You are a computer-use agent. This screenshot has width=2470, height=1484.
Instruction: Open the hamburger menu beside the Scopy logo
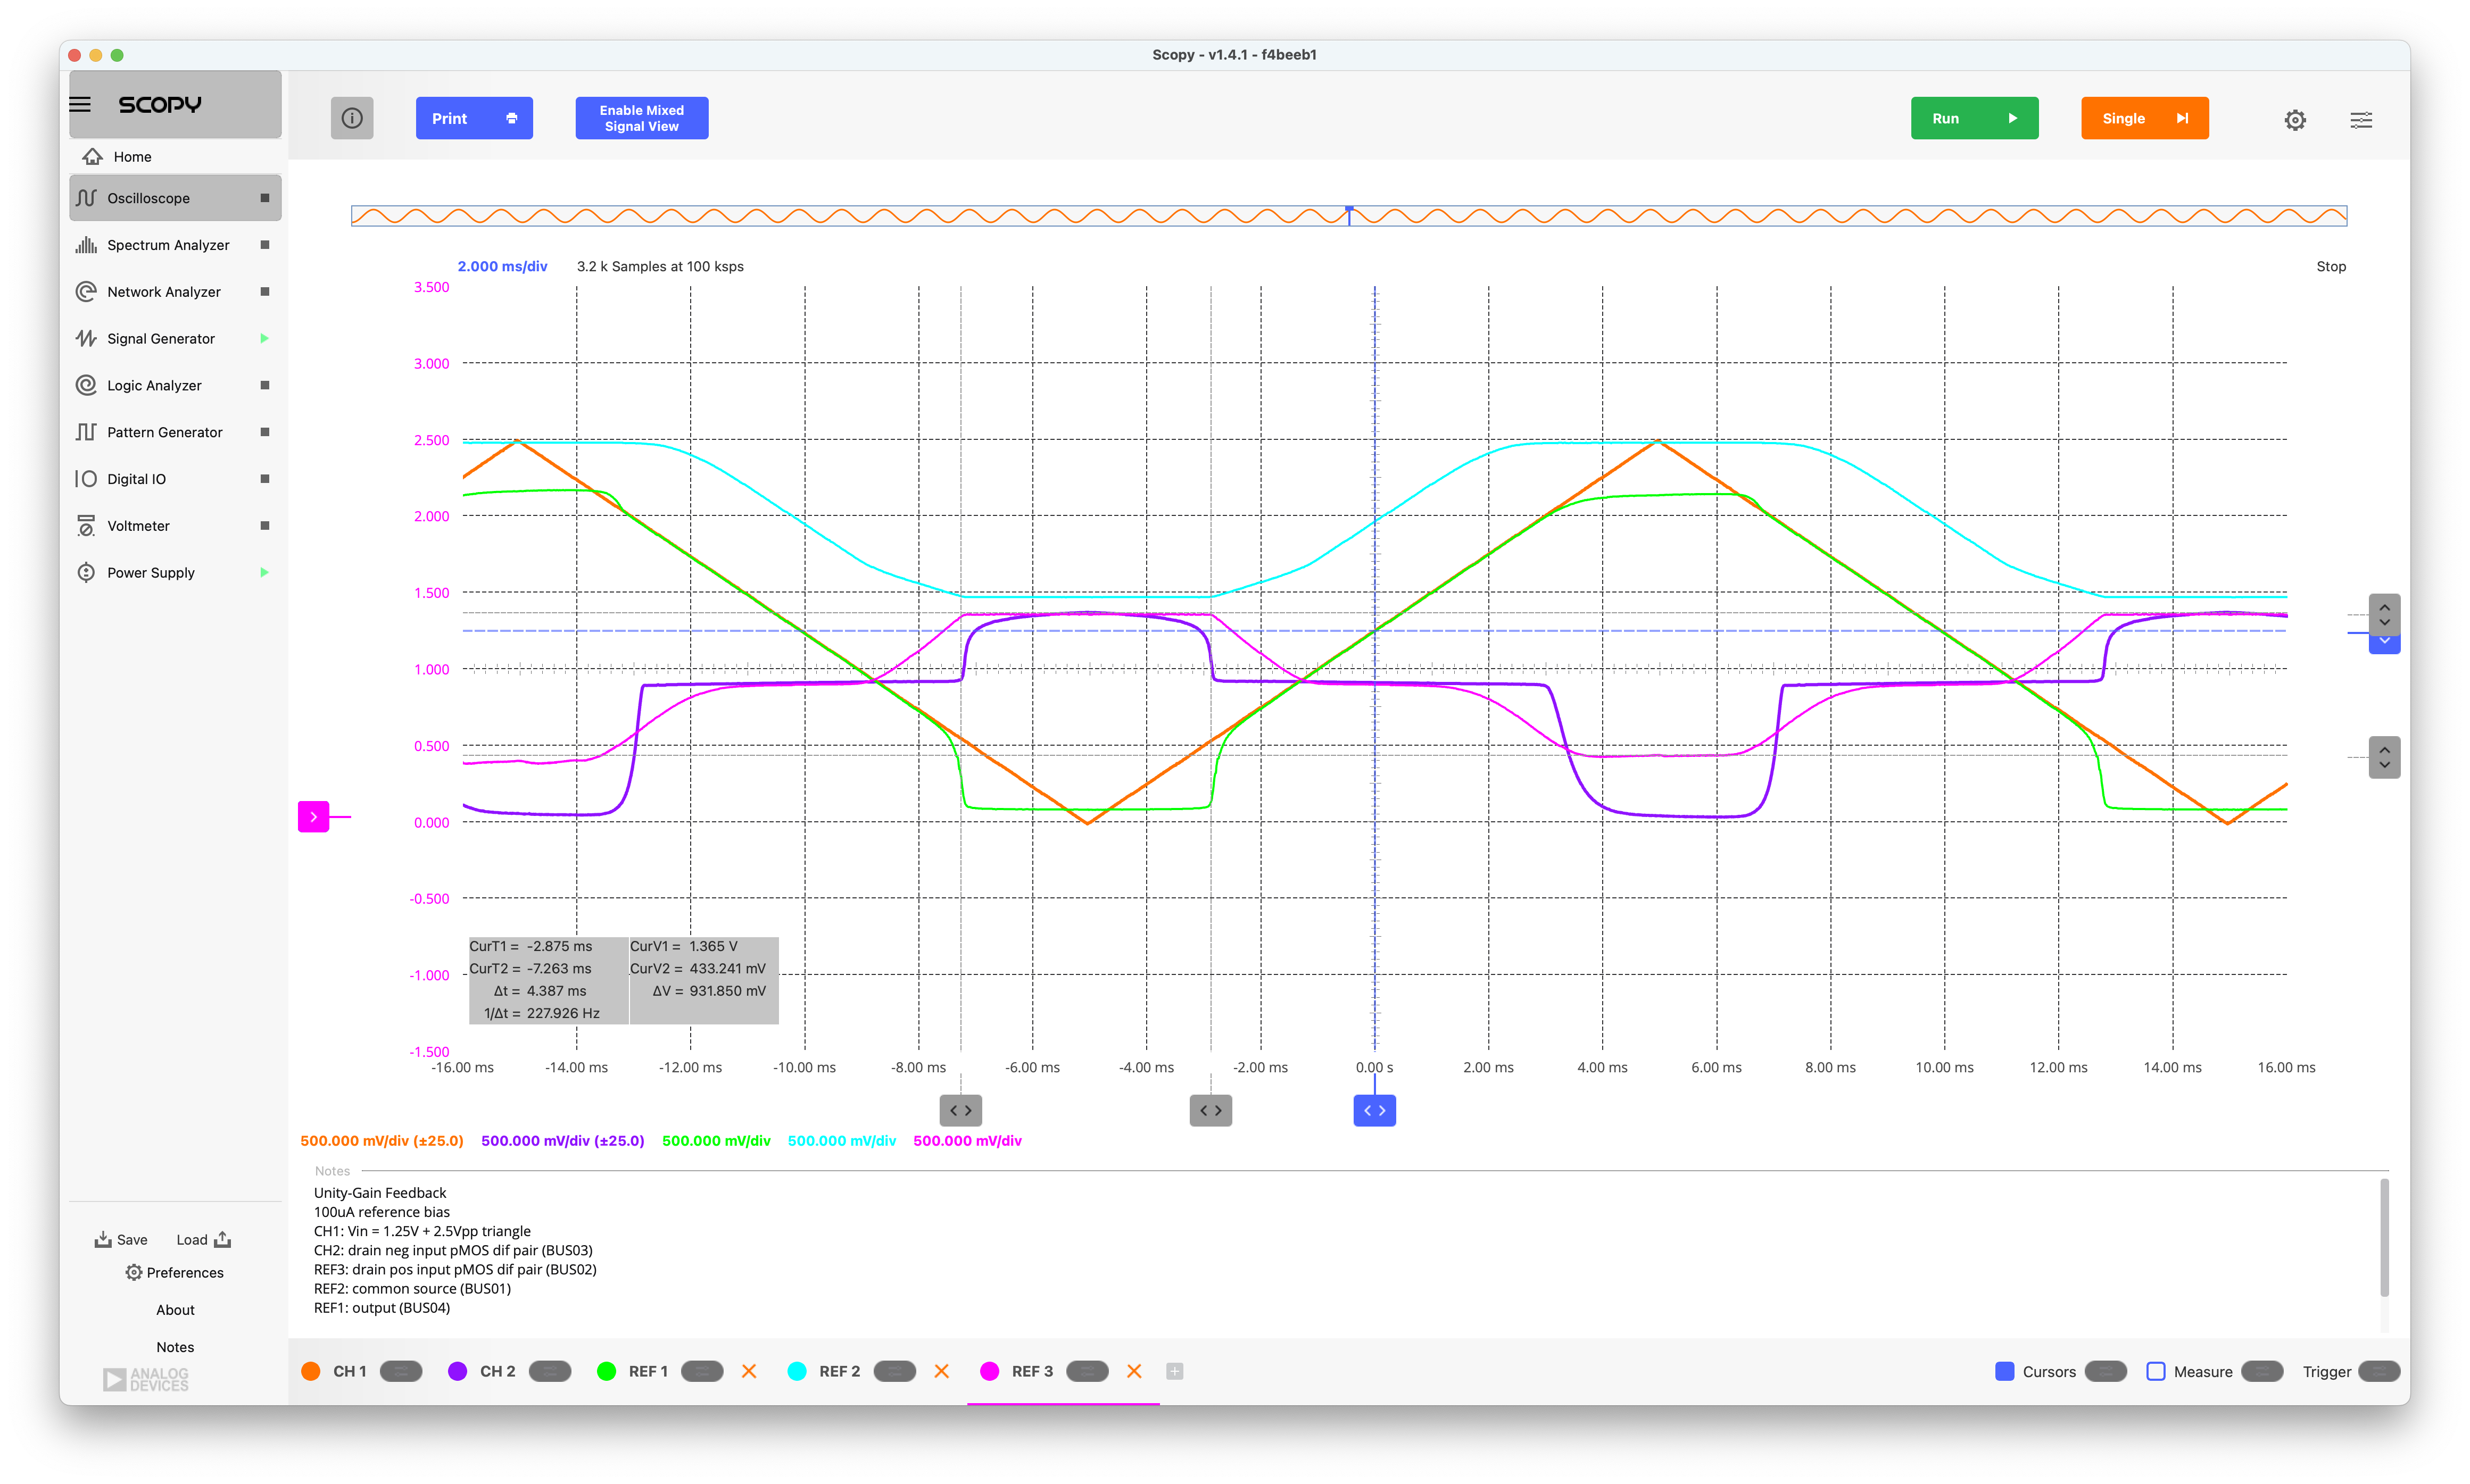(x=80, y=104)
